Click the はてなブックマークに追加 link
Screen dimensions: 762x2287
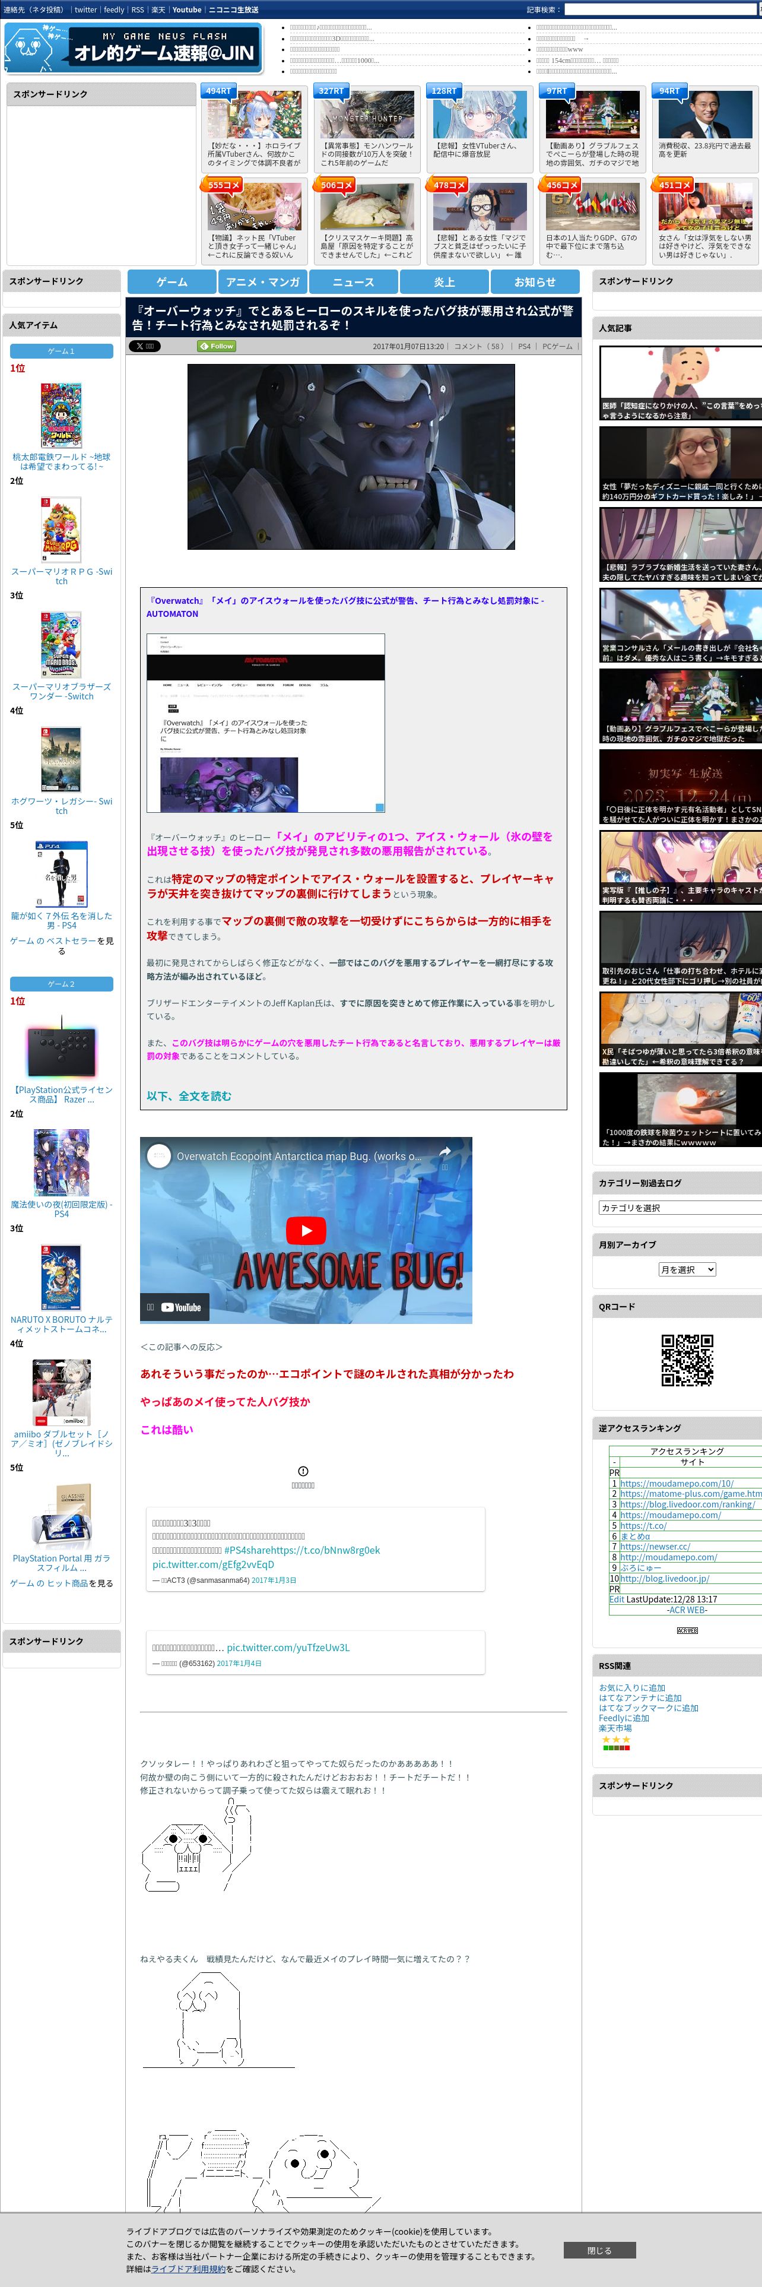coord(649,1708)
